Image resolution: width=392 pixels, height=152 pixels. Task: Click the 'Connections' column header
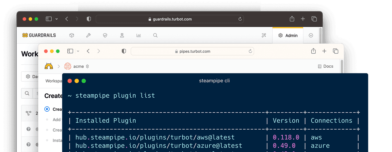[331, 120]
